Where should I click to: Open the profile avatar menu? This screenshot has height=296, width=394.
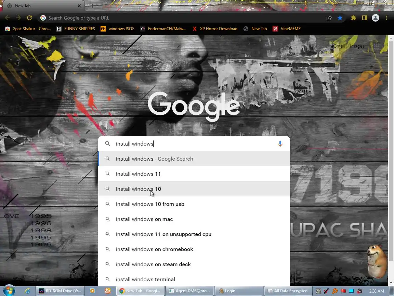pyautogui.click(x=376, y=18)
